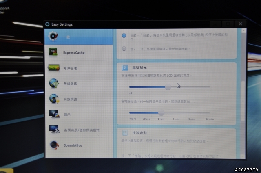This screenshot has width=261, height=173.
Task: Set backlight timeout to 5 min
Action: pyautogui.click(x=192, y=119)
